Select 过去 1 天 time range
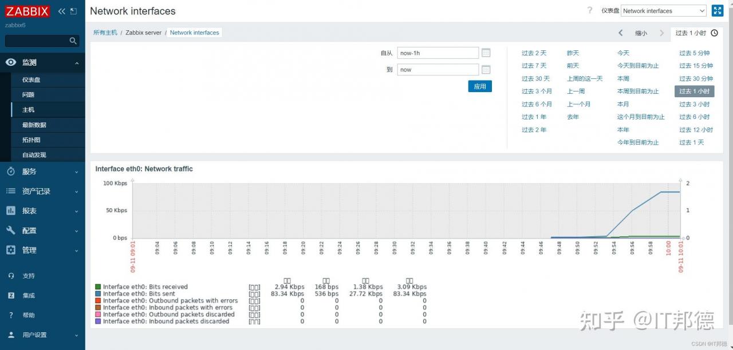Screen dimensions: 733x350 coord(691,142)
